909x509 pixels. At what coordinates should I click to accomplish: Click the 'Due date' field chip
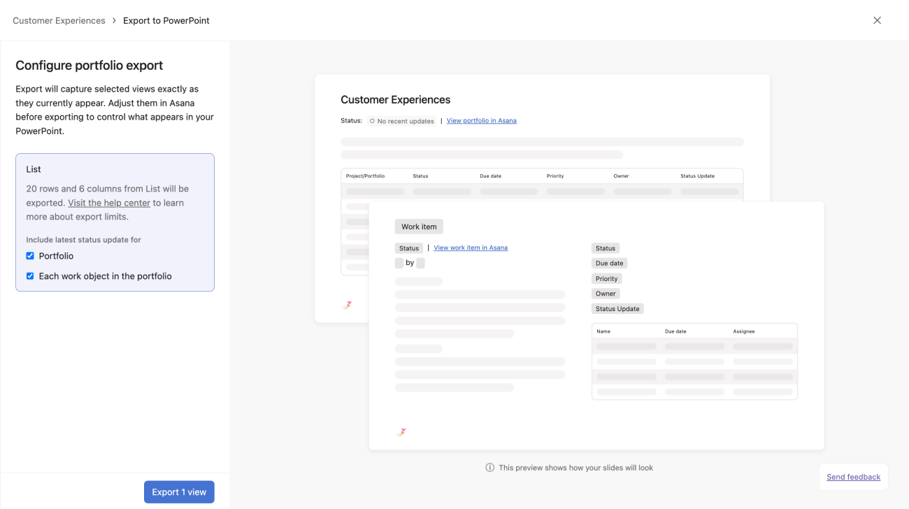[x=608, y=263]
